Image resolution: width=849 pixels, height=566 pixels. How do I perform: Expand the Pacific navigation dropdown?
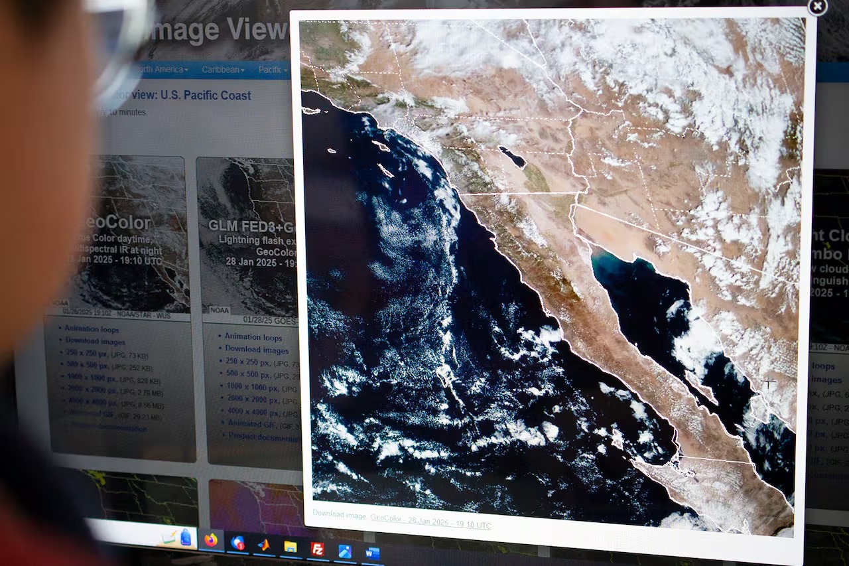tap(272, 70)
